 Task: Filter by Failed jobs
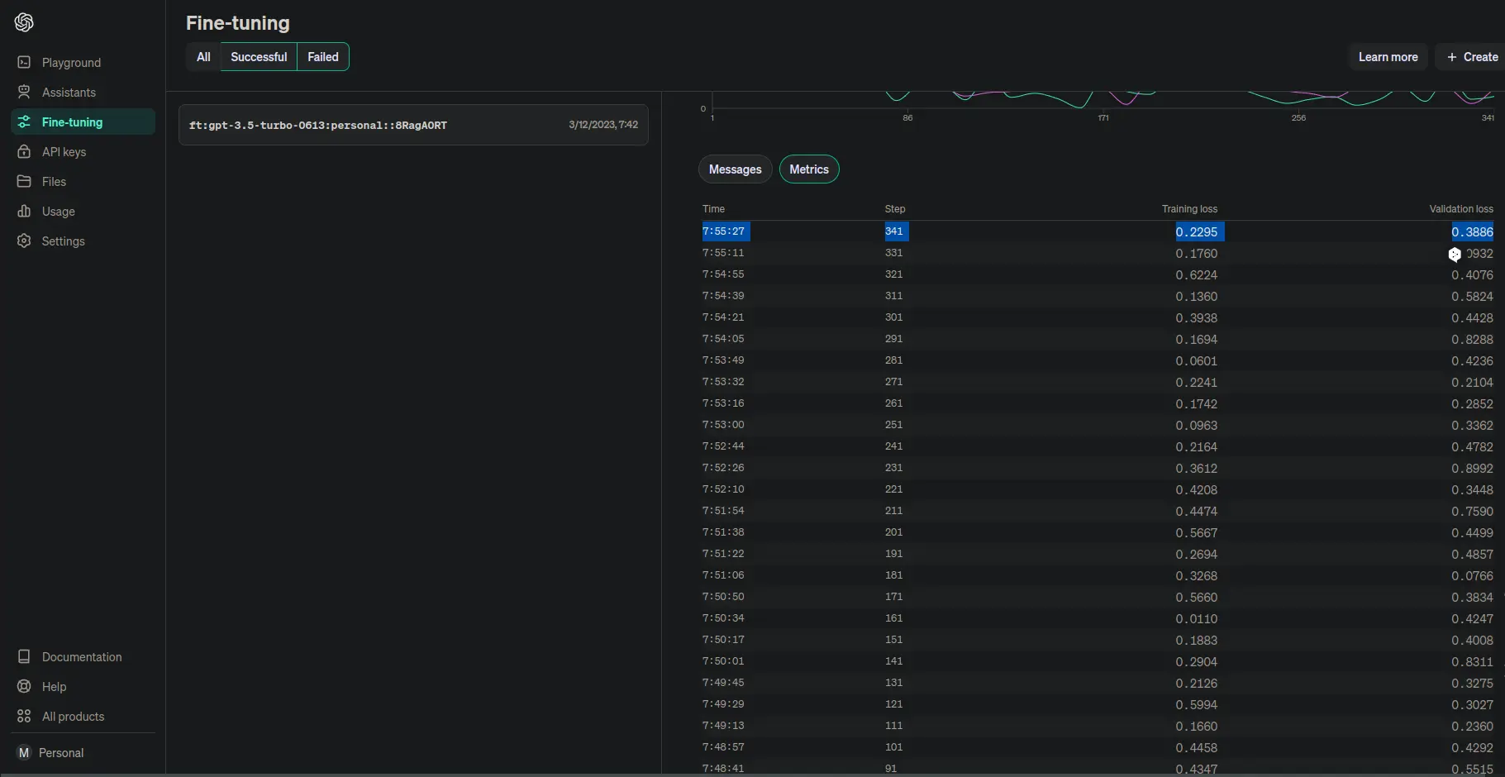click(x=323, y=57)
